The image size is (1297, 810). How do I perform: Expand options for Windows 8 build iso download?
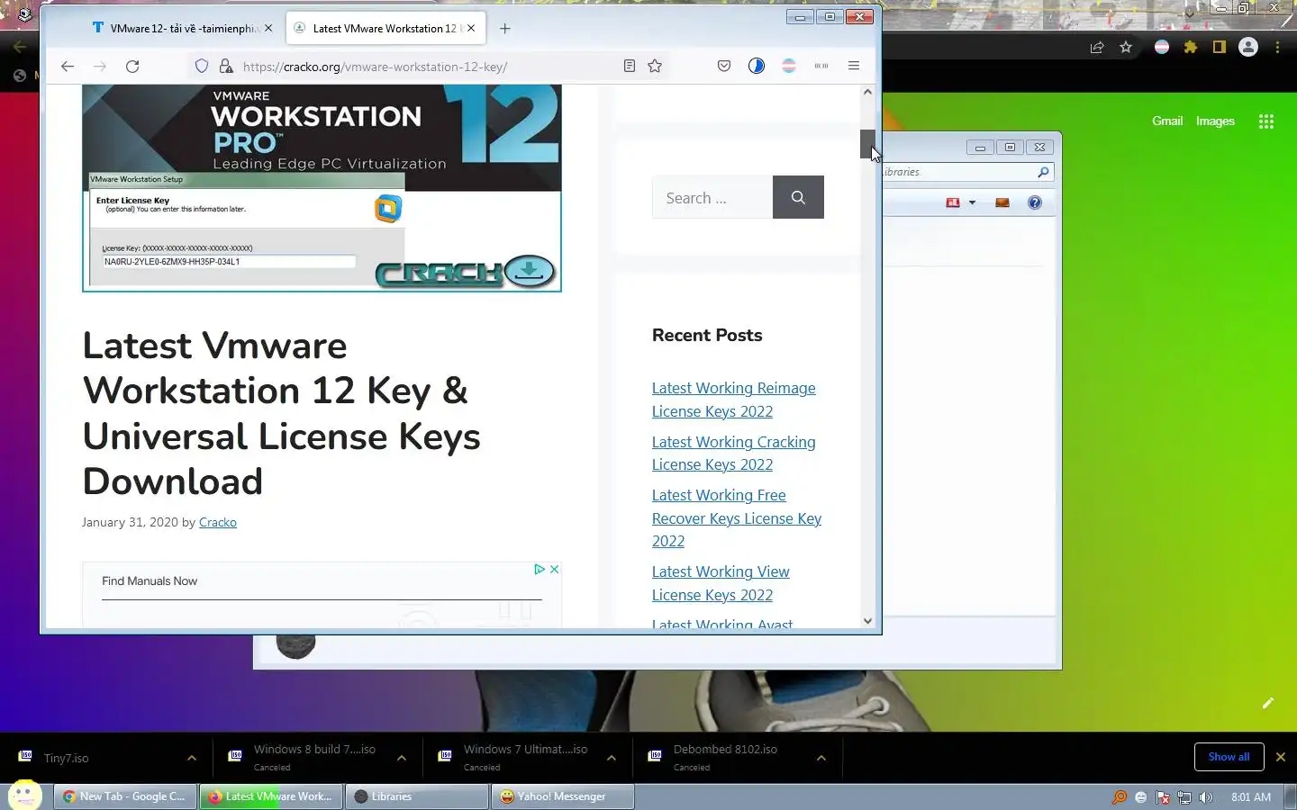click(x=402, y=758)
